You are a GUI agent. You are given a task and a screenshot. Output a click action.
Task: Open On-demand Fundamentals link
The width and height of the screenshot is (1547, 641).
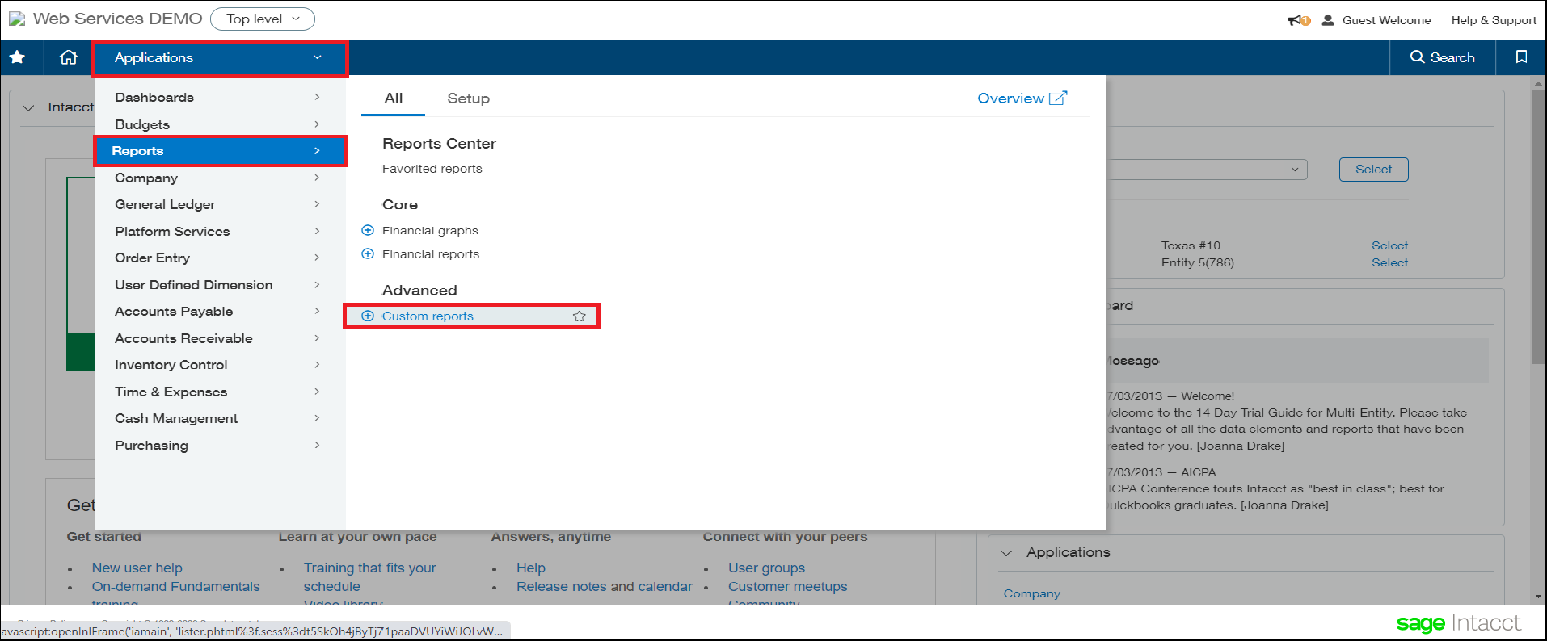[x=176, y=587]
